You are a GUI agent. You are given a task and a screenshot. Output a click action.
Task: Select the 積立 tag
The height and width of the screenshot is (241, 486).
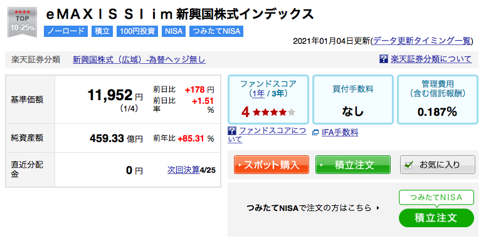[x=102, y=31]
